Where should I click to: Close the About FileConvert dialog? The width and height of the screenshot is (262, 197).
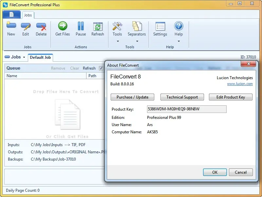click(248, 64)
